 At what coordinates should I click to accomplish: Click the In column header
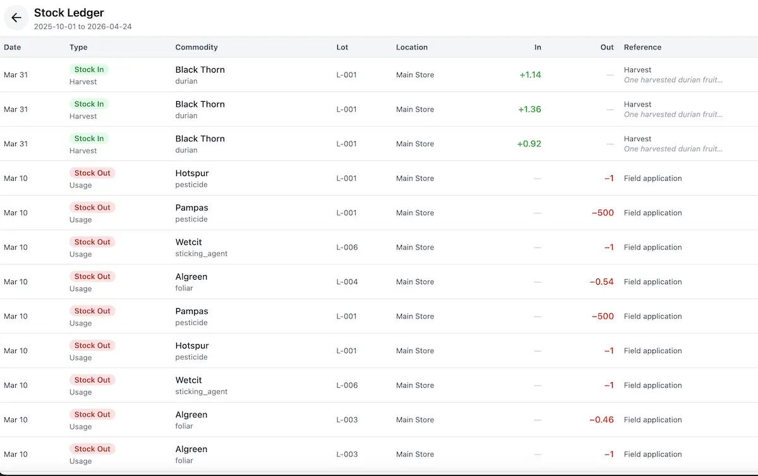coord(538,47)
